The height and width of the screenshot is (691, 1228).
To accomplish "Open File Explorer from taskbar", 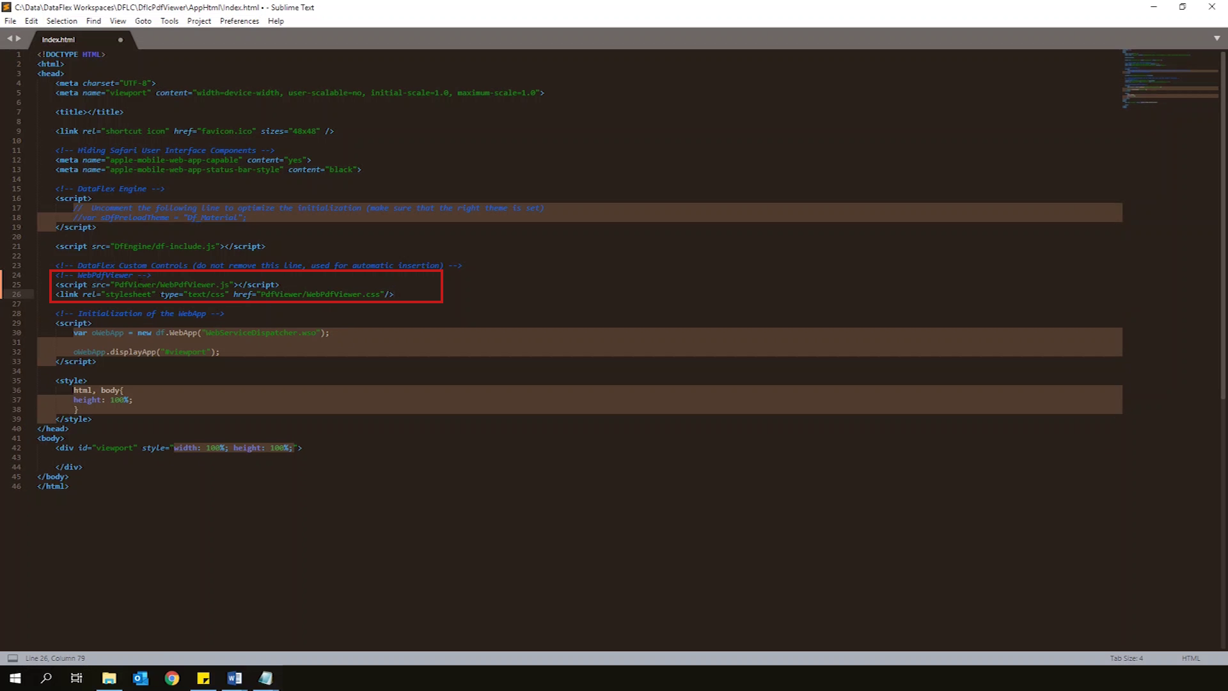I will click(x=109, y=678).
